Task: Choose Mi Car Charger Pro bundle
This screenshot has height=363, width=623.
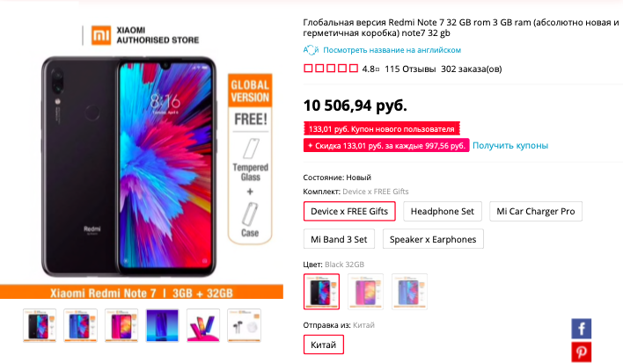Action: (x=536, y=211)
